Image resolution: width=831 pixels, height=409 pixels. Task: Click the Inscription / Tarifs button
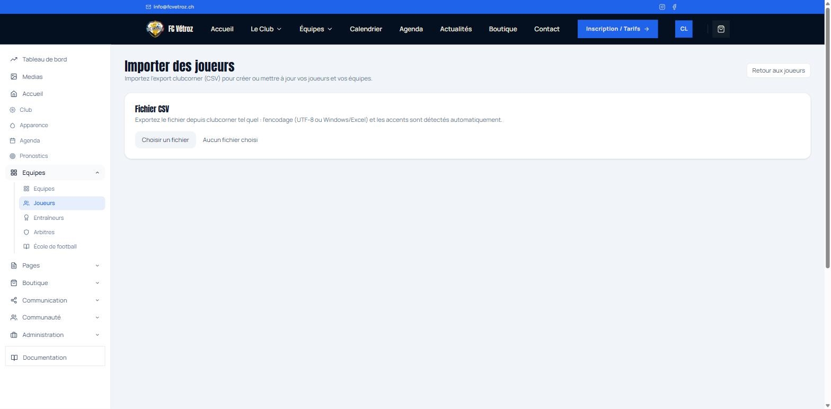pos(618,29)
